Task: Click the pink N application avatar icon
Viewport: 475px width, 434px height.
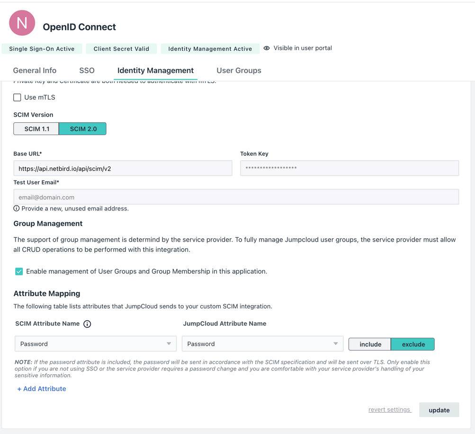Action: (x=22, y=23)
